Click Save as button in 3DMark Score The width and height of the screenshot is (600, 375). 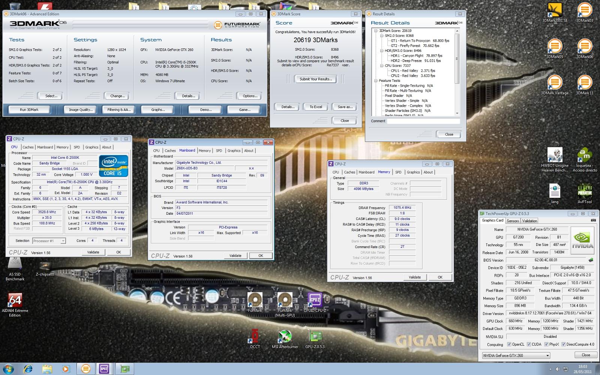(345, 107)
